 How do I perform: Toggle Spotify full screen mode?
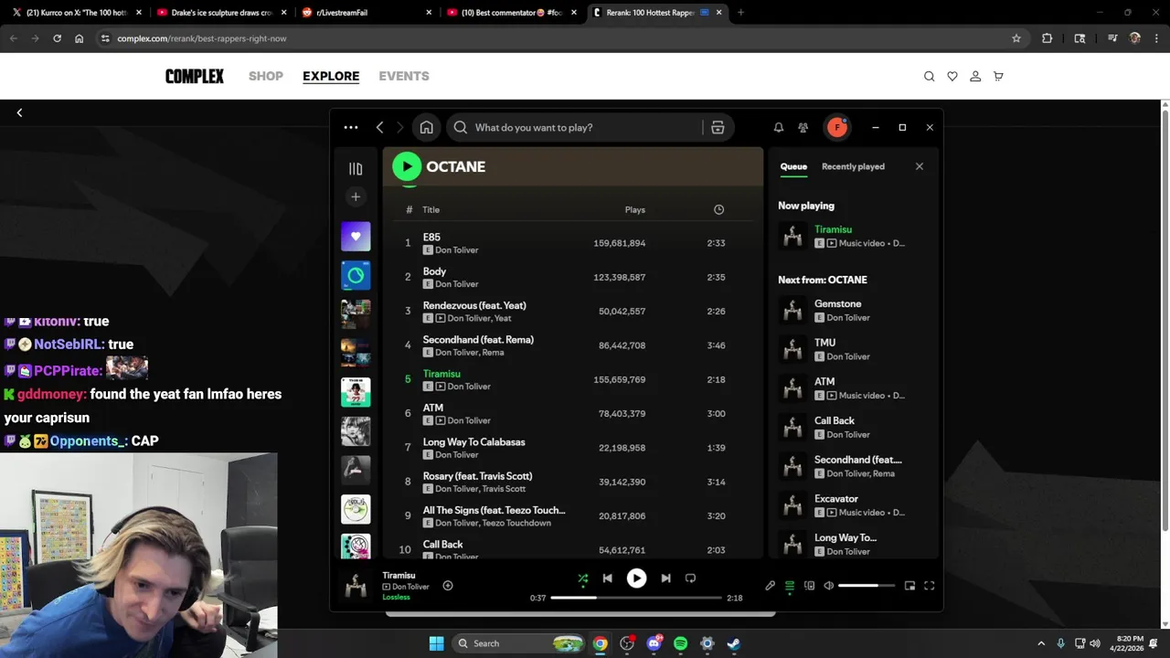pos(930,586)
